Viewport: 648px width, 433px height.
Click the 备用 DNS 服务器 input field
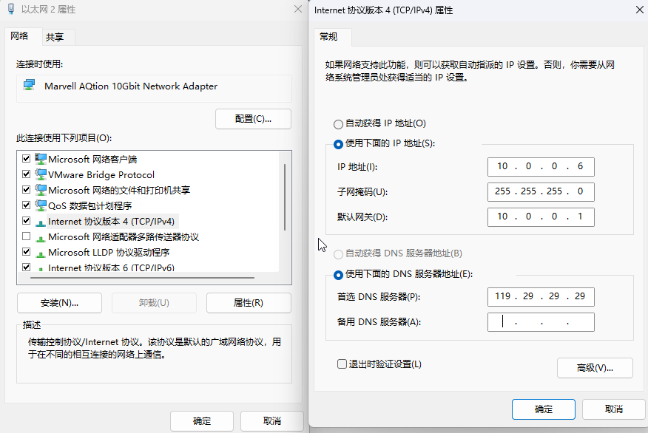541,322
